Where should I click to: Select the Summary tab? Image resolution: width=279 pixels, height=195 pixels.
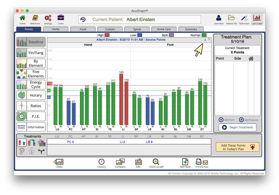click(191, 29)
